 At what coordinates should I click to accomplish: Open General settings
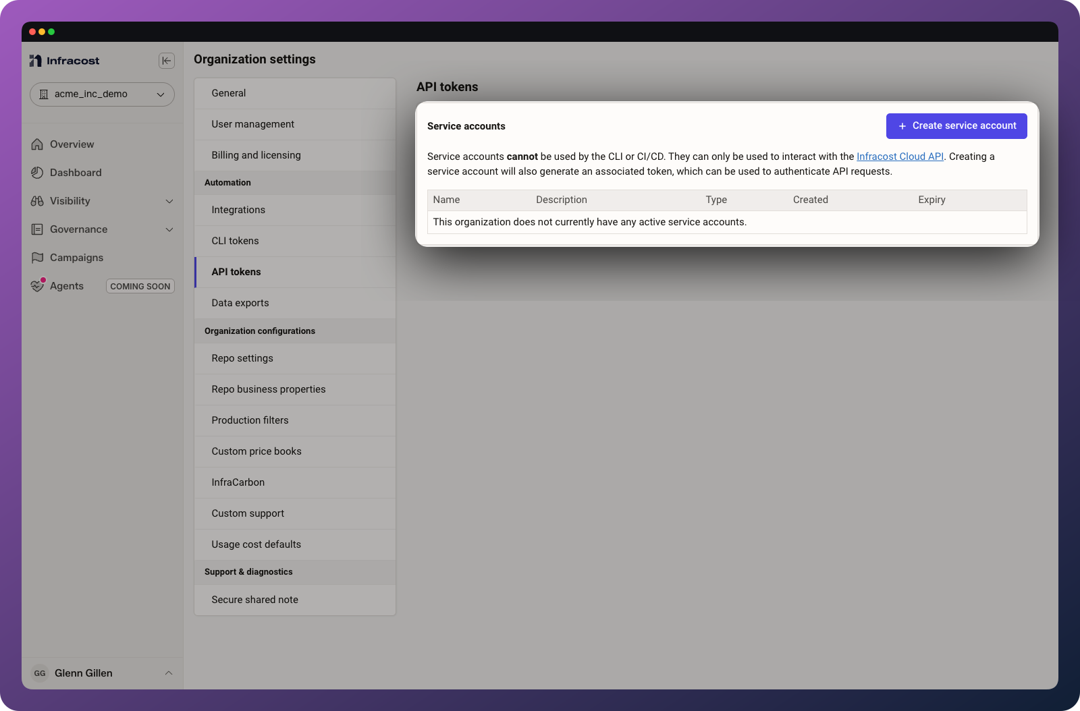[295, 93]
